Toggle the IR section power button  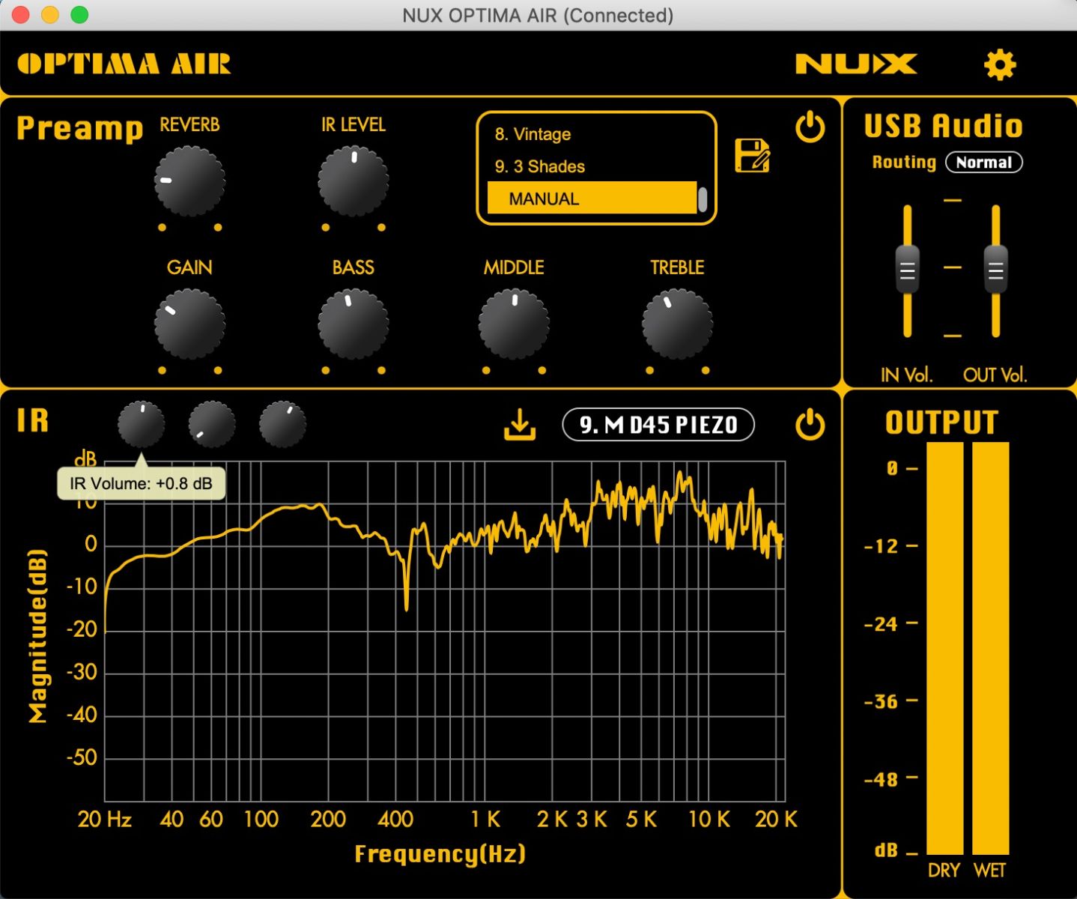click(810, 425)
